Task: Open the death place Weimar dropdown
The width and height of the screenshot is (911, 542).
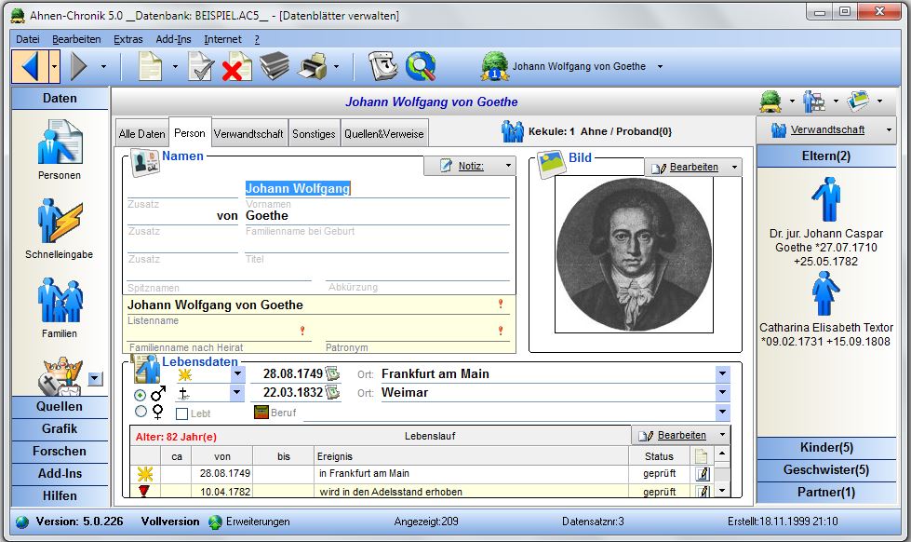Action: (722, 393)
